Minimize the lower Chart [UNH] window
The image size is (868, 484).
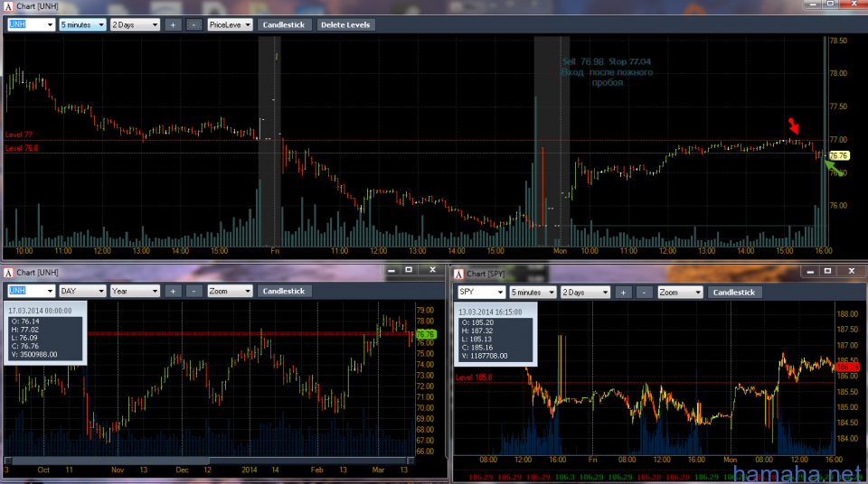pos(392,270)
